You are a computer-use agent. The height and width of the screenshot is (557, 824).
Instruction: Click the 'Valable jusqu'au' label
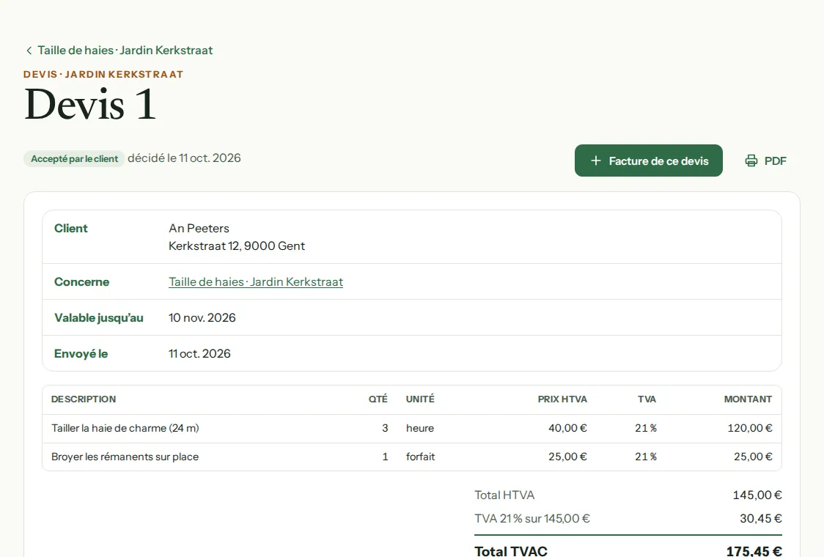point(99,318)
